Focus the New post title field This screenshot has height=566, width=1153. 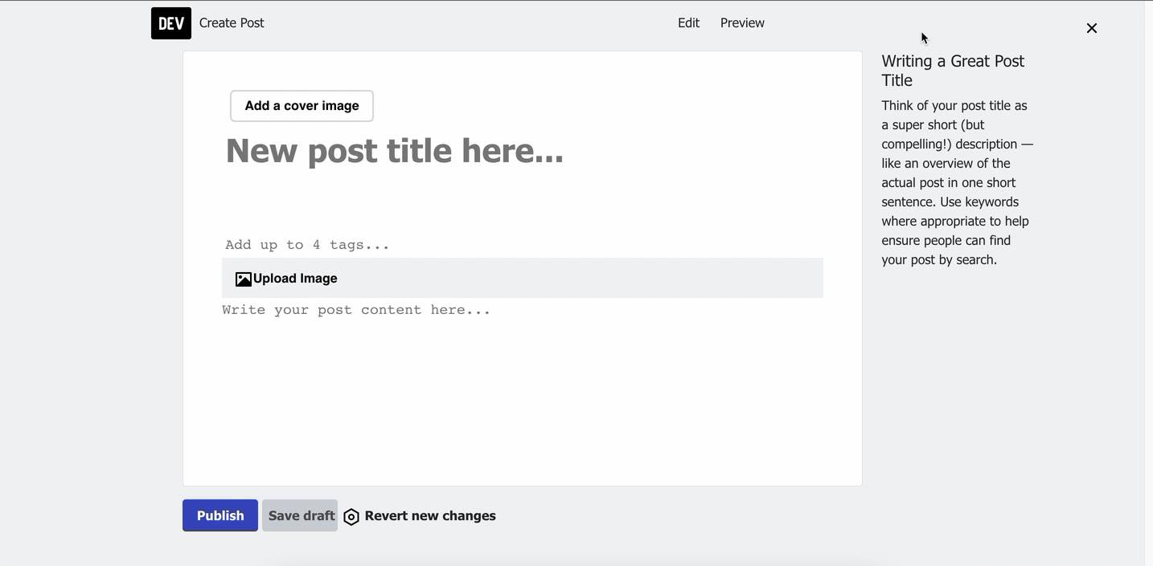tap(523, 151)
